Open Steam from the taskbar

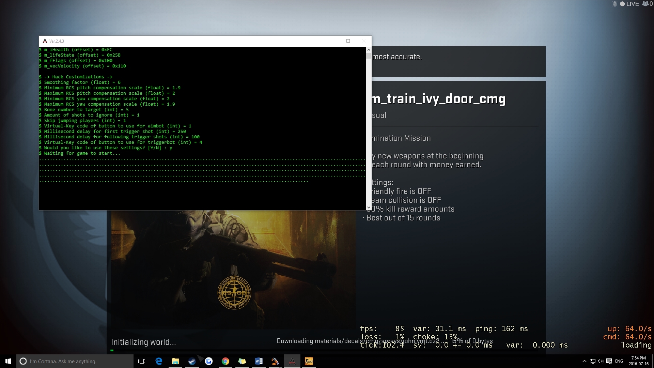192,361
